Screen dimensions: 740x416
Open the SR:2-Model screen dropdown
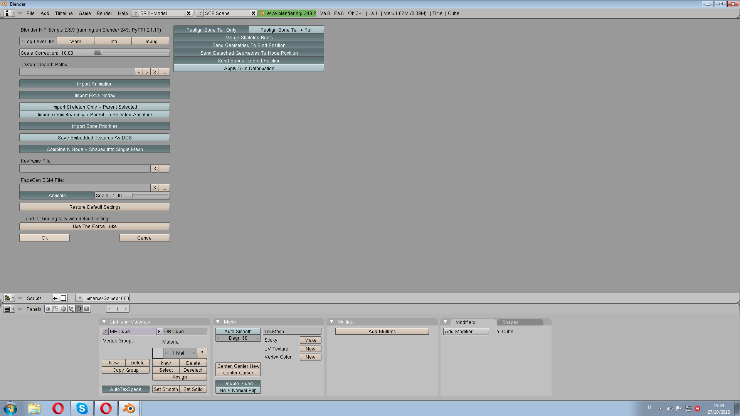[135, 13]
